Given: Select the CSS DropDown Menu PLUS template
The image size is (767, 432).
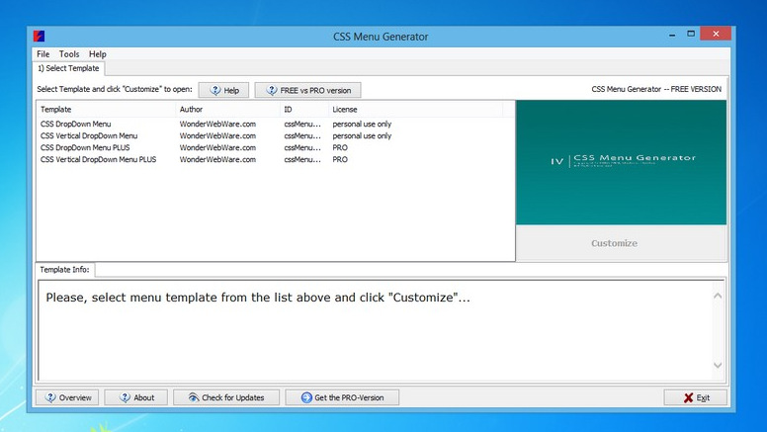Looking at the screenshot, I should coord(276,147).
